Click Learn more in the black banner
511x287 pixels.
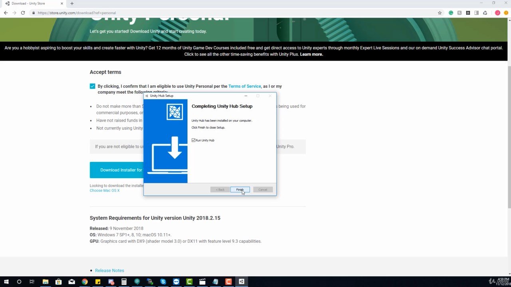click(311, 54)
